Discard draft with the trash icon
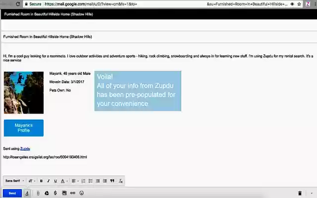The height and width of the screenshot is (198, 317). (300, 194)
